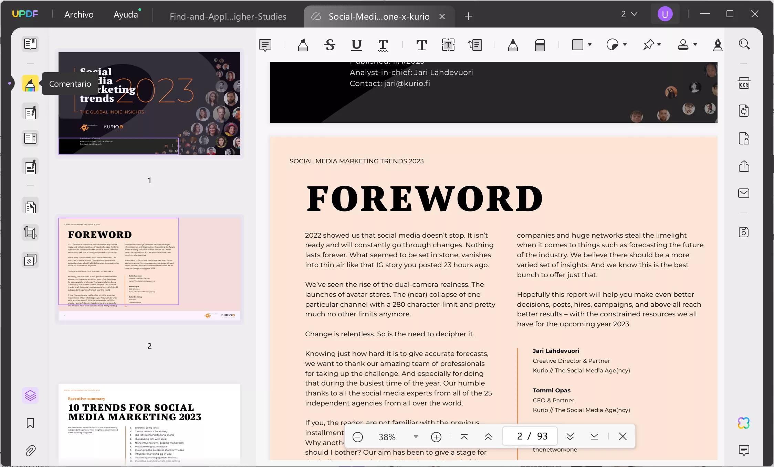Add a new tab with plus
This screenshot has height=467, width=774.
coord(469,16)
